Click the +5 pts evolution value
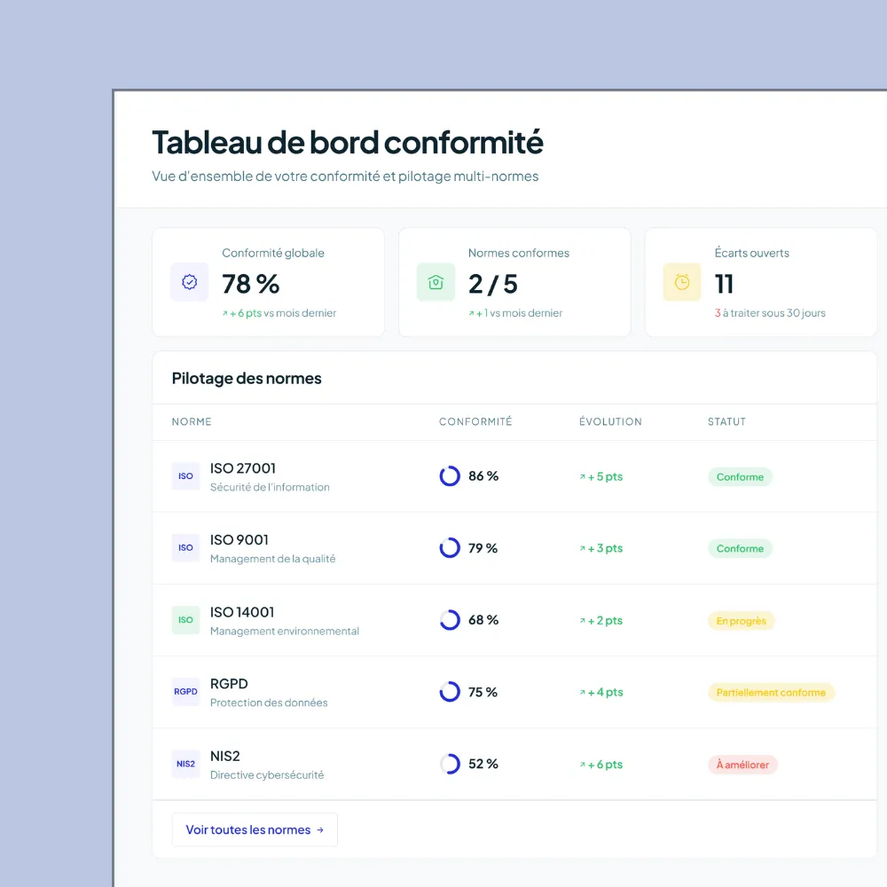Image resolution: width=887 pixels, height=887 pixels. pyautogui.click(x=605, y=477)
